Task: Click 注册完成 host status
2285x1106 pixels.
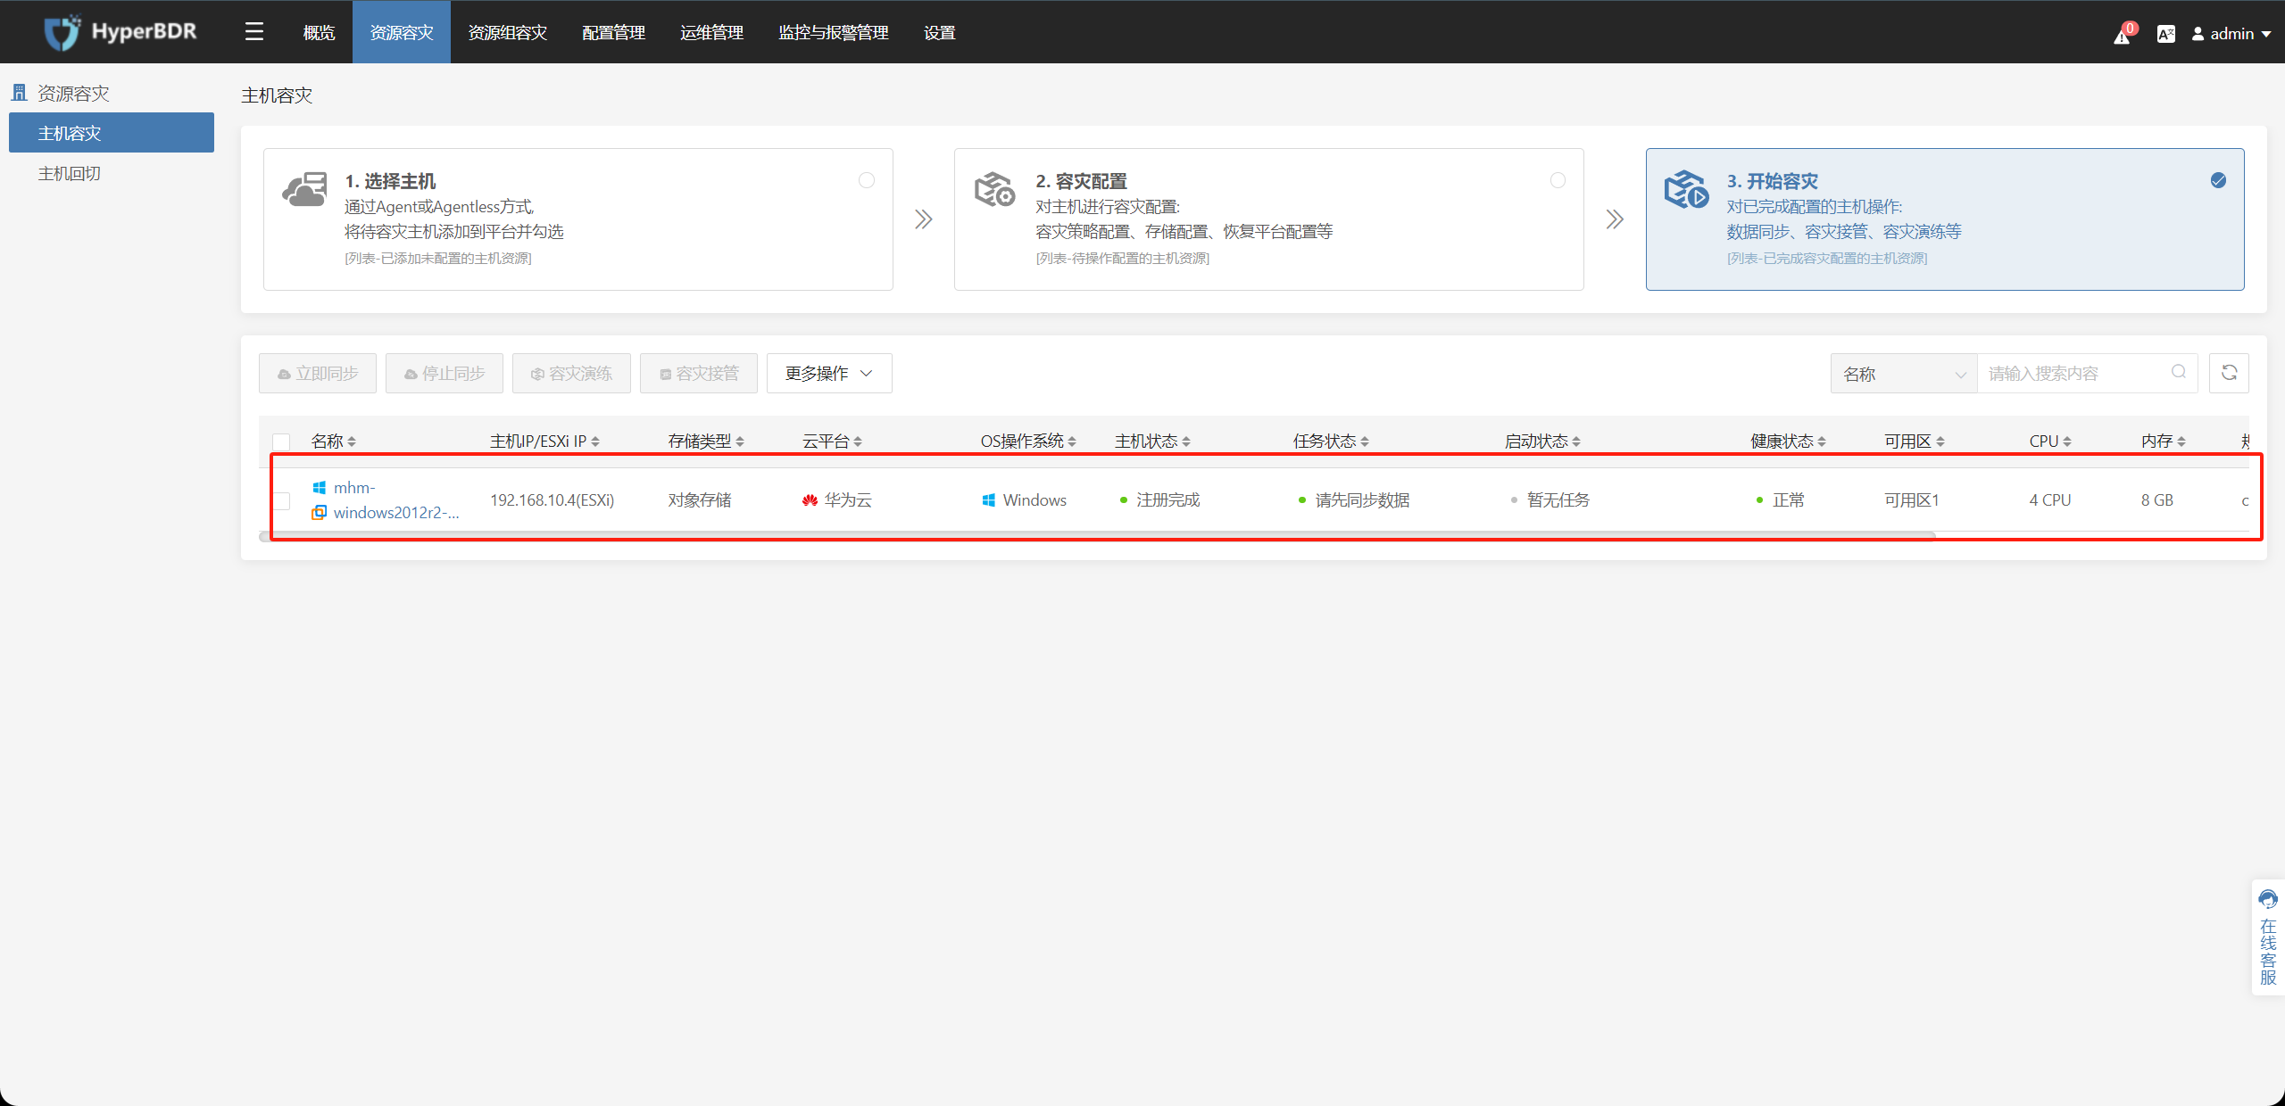Action: click(1159, 500)
